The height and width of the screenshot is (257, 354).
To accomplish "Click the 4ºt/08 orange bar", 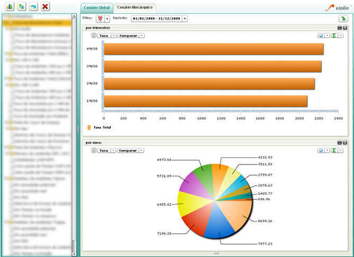I will point(214,49).
